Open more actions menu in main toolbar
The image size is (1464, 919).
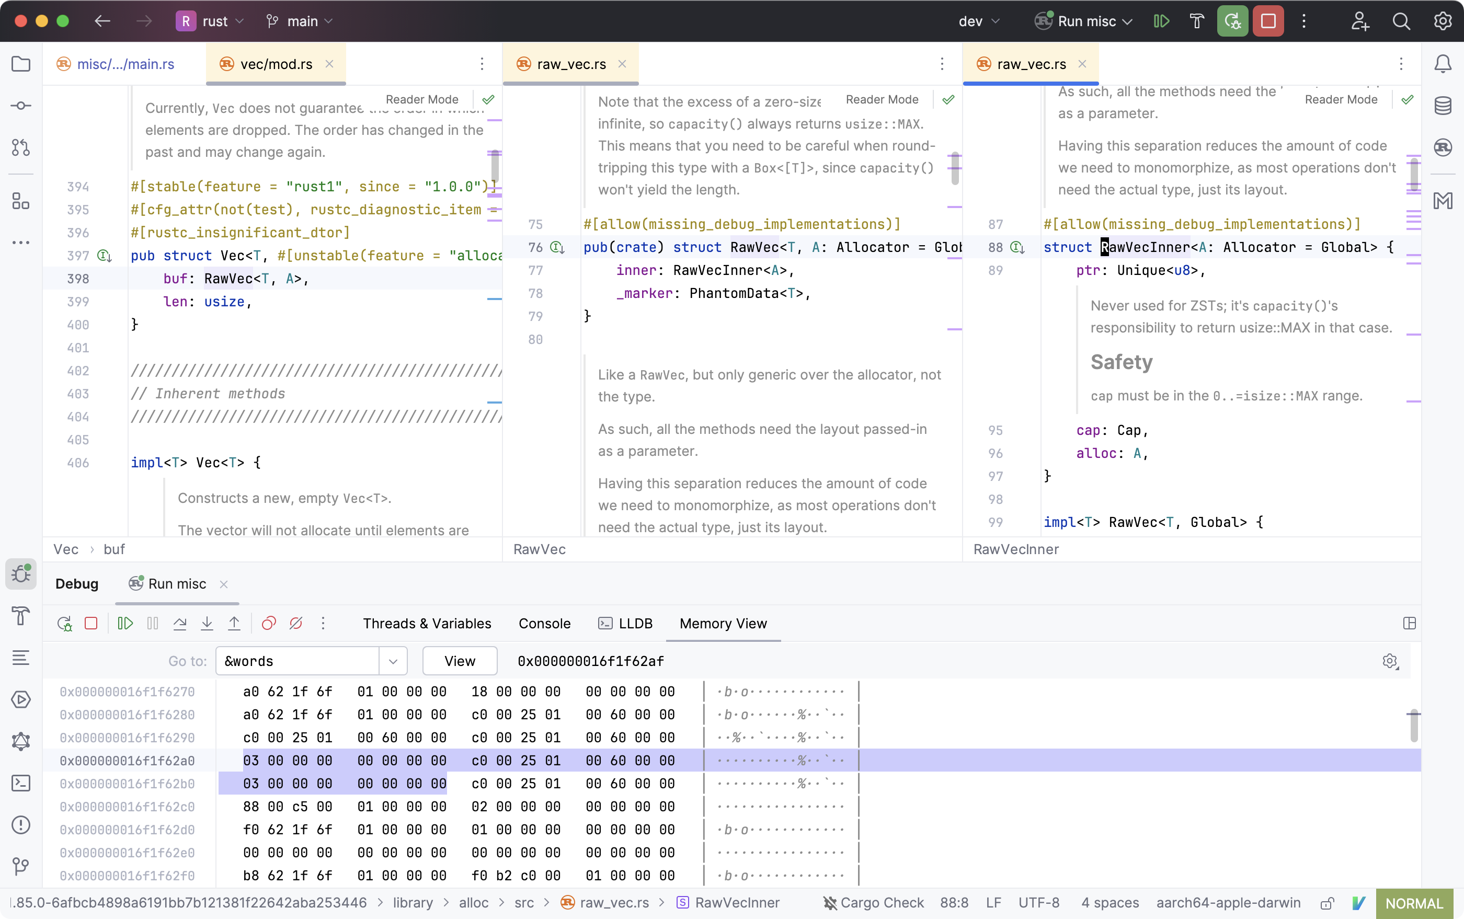[x=1303, y=21]
